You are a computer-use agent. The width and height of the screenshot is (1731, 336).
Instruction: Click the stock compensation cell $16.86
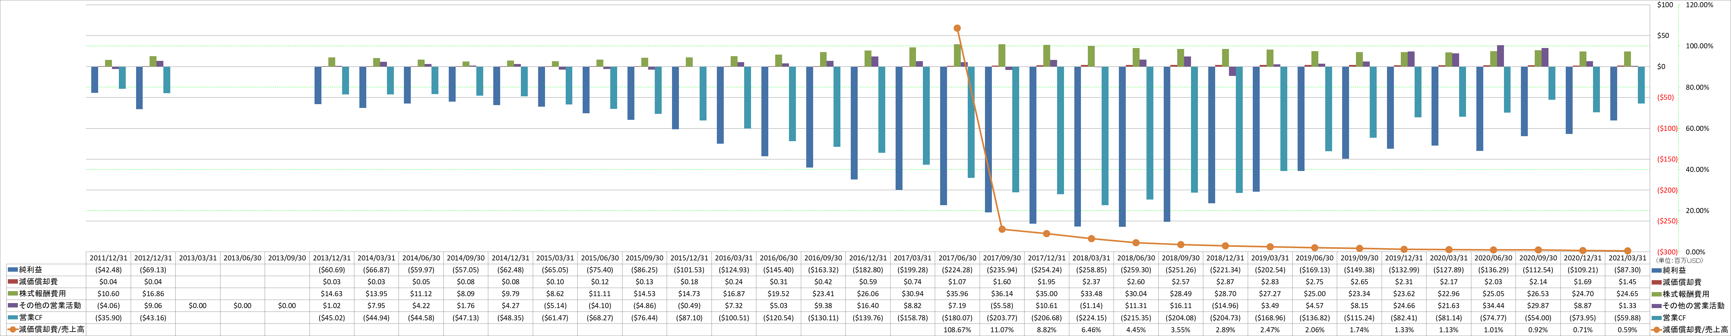click(x=153, y=294)
